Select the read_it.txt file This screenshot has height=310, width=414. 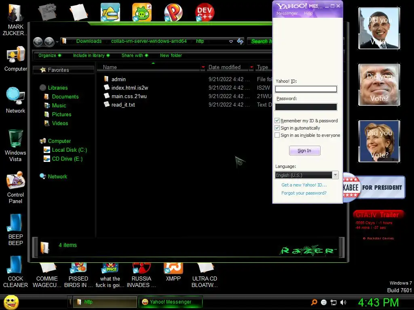(123, 105)
